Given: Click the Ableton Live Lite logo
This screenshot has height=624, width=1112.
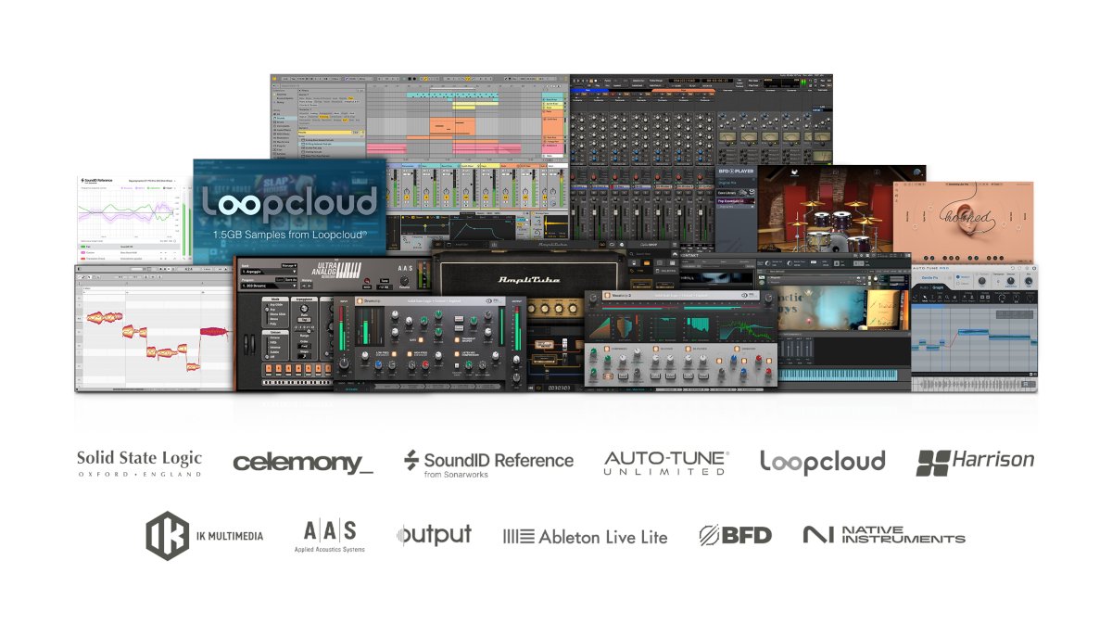Looking at the screenshot, I should [x=585, y=535].
